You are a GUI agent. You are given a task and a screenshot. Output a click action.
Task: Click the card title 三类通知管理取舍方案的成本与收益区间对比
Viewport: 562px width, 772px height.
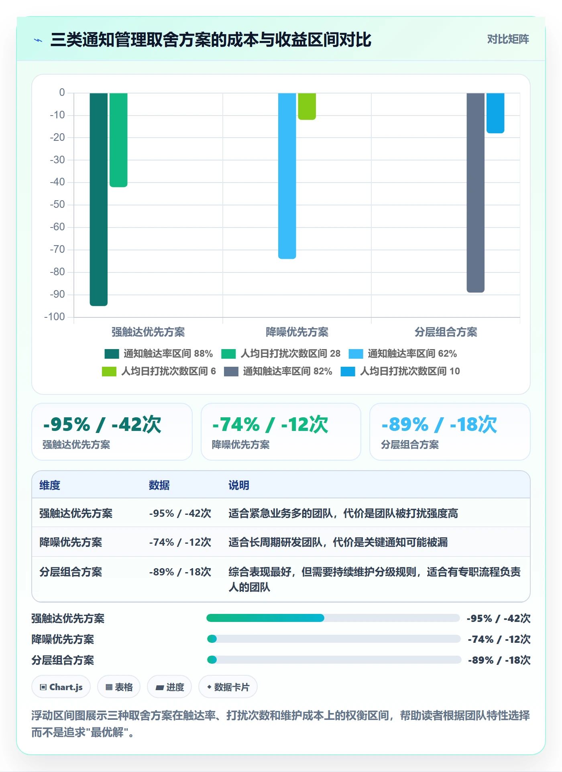coord(211,40)
